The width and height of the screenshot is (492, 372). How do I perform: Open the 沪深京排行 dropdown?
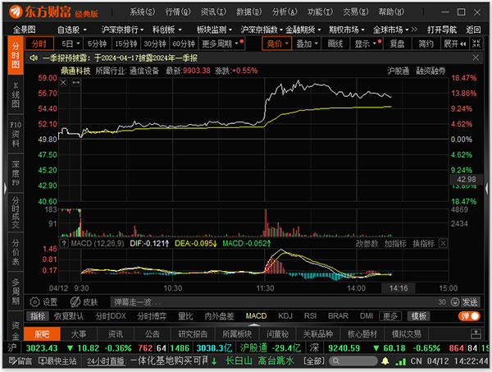click(122, 30)
